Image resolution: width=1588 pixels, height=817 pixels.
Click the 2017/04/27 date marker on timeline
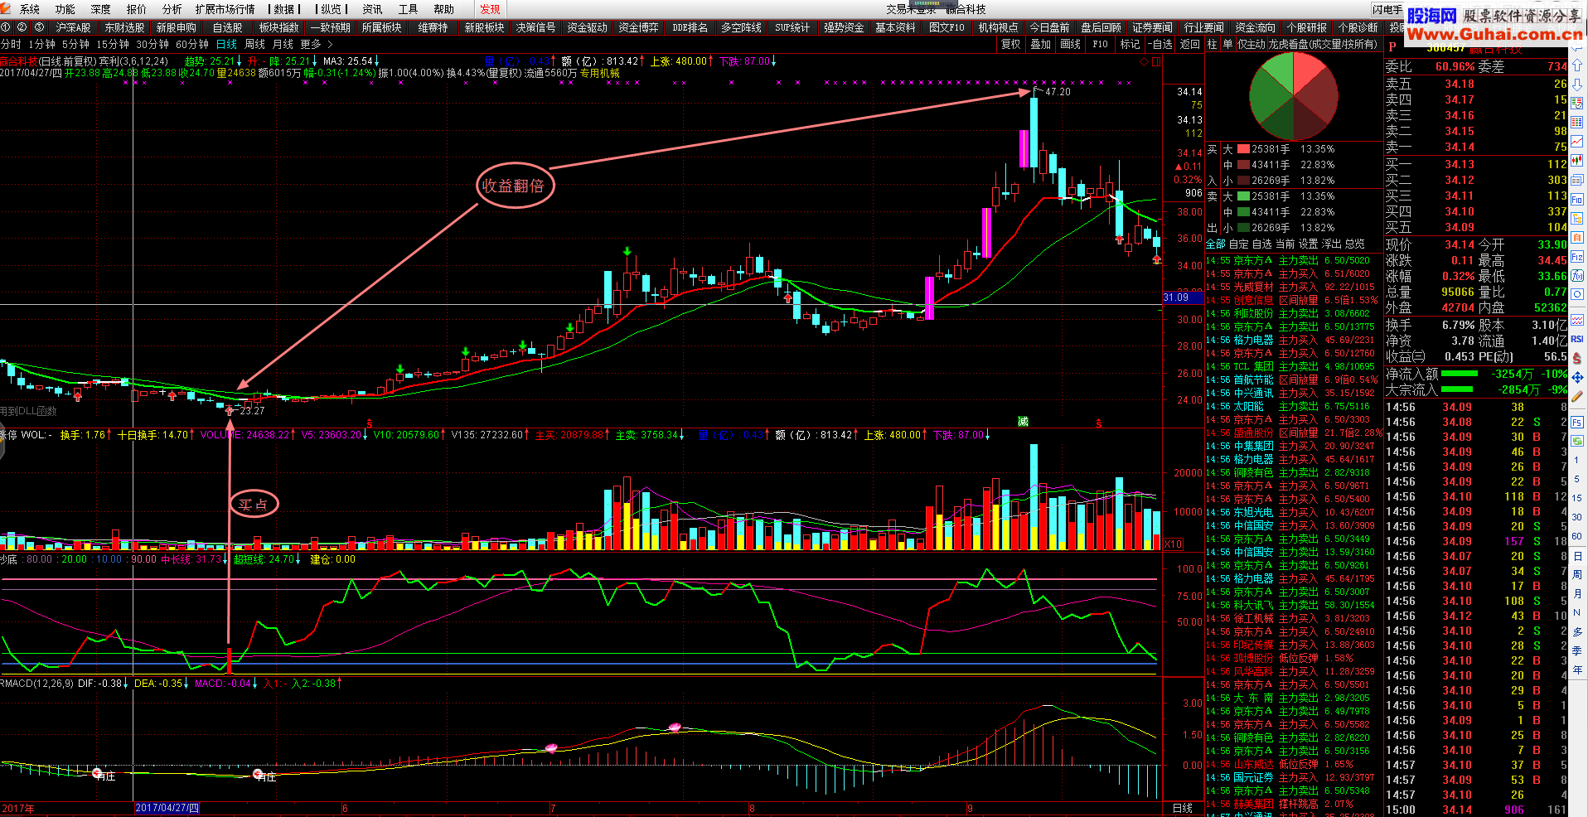[167, 808]
